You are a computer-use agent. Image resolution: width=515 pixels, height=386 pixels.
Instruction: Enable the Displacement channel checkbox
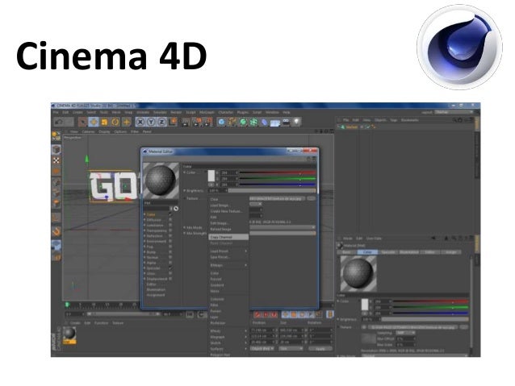click(x=170, y=279)
